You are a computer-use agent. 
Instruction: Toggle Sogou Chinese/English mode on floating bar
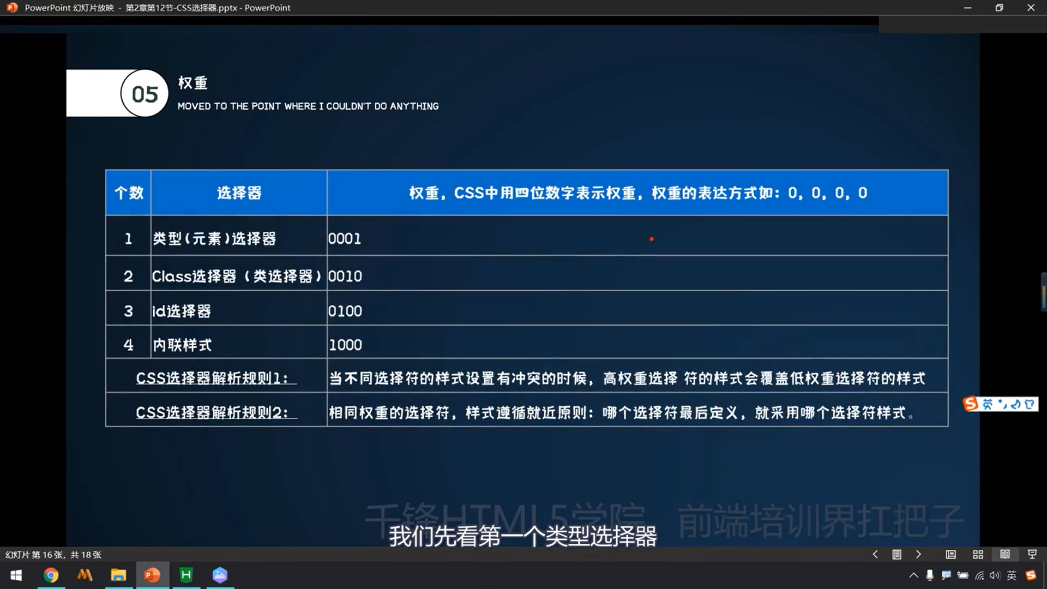[x=988, y=404]
